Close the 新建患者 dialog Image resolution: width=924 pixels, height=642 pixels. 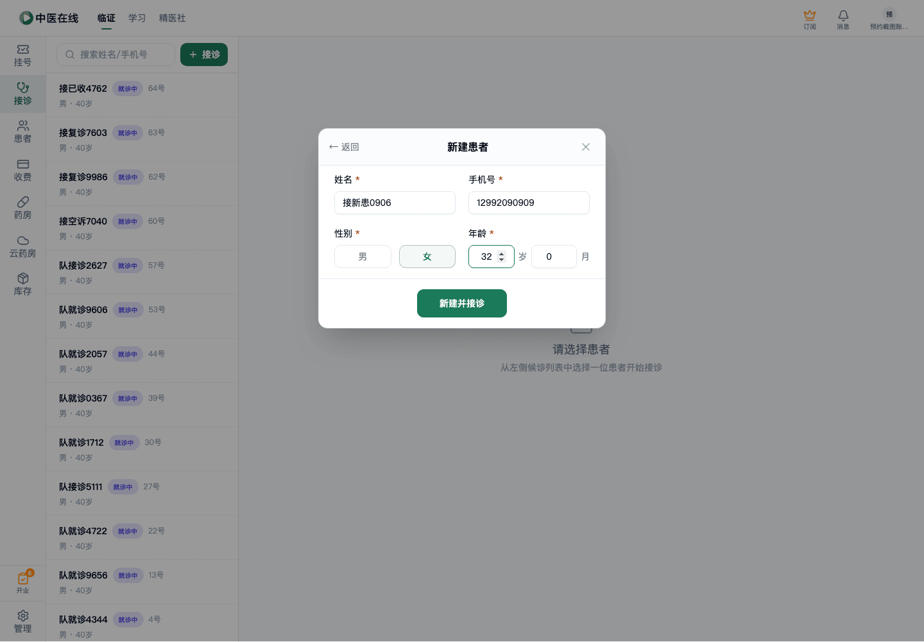pyautogui.click(x=586, y=147)
